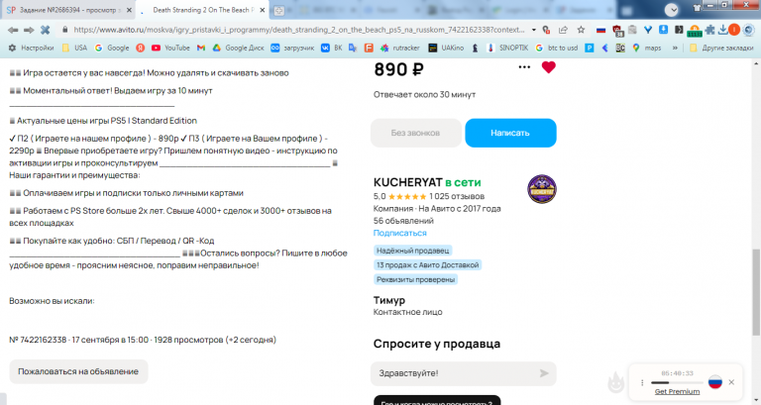
Task: Toggle the red heart favorite icon
Action: point(548,67)
